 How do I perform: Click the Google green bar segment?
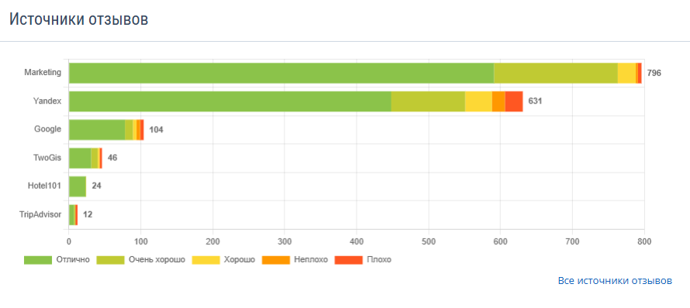point(97,129)
